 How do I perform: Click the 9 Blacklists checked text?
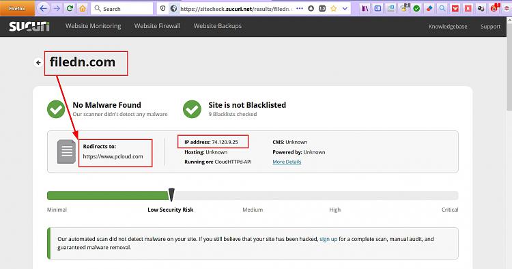[x=233, y=114]
